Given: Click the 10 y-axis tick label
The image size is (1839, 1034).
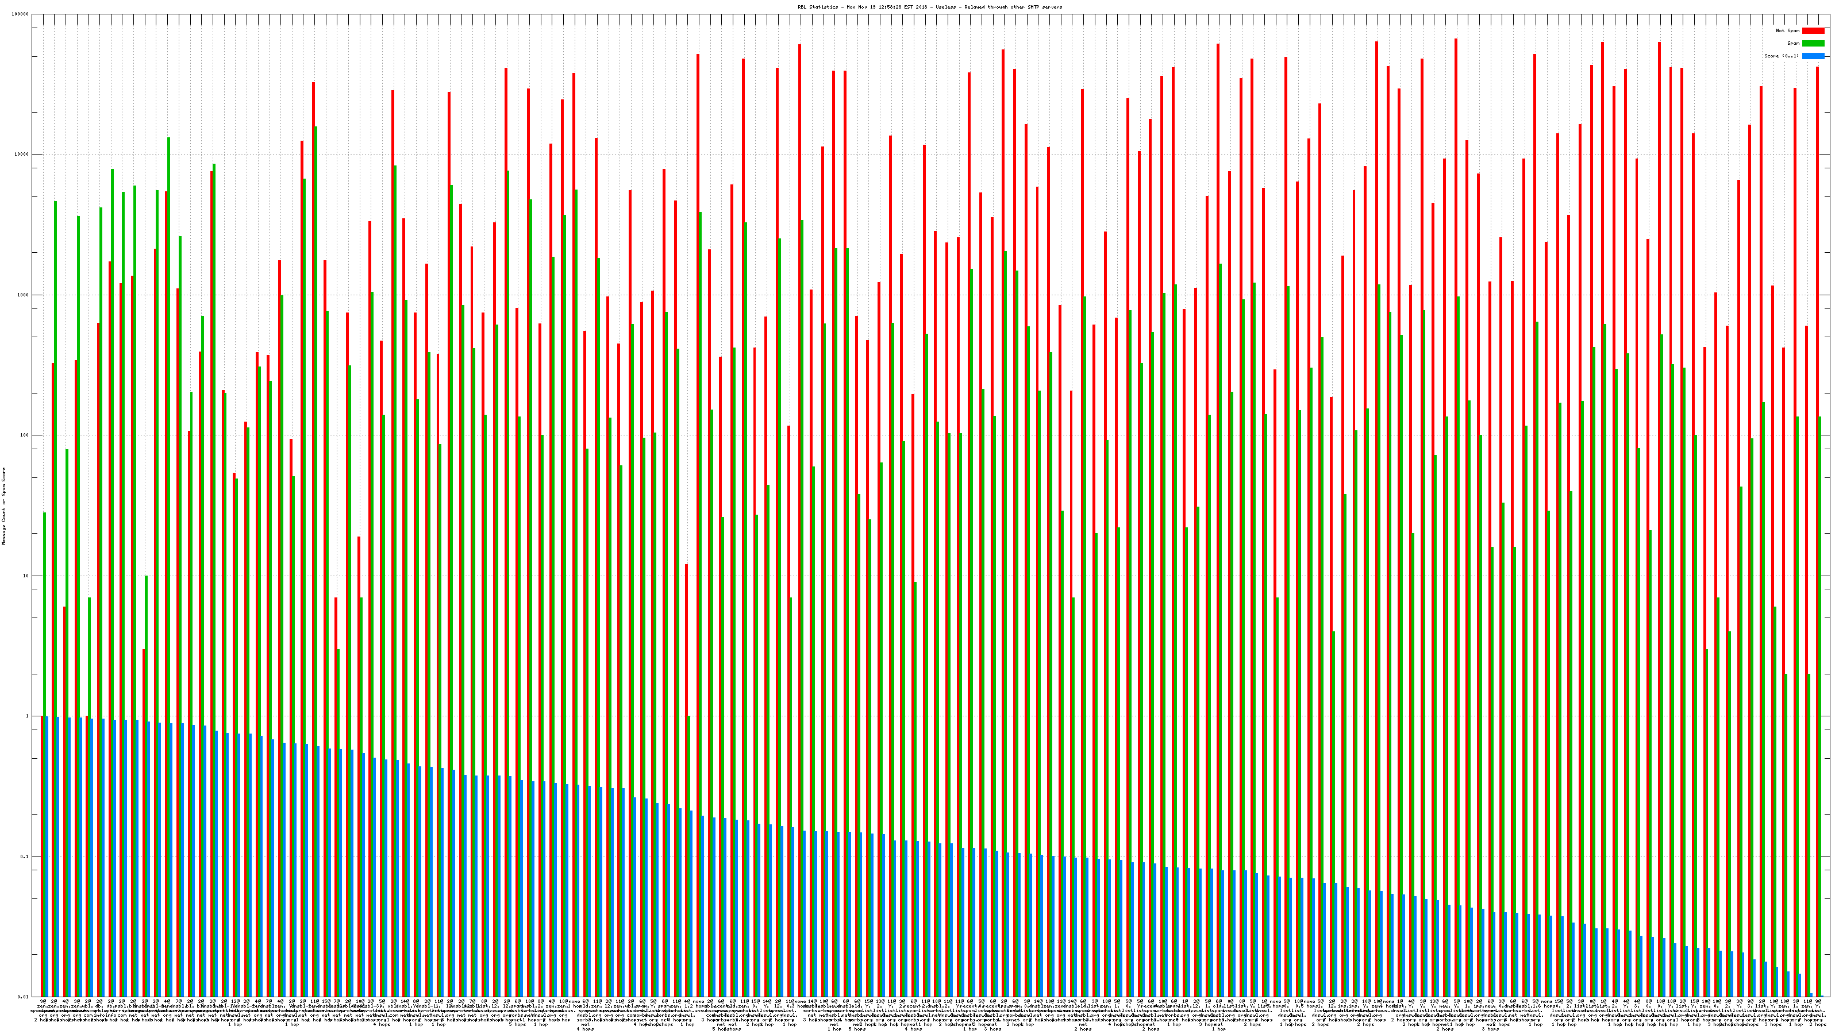Looking at the screenshot, I should point(26,576).
